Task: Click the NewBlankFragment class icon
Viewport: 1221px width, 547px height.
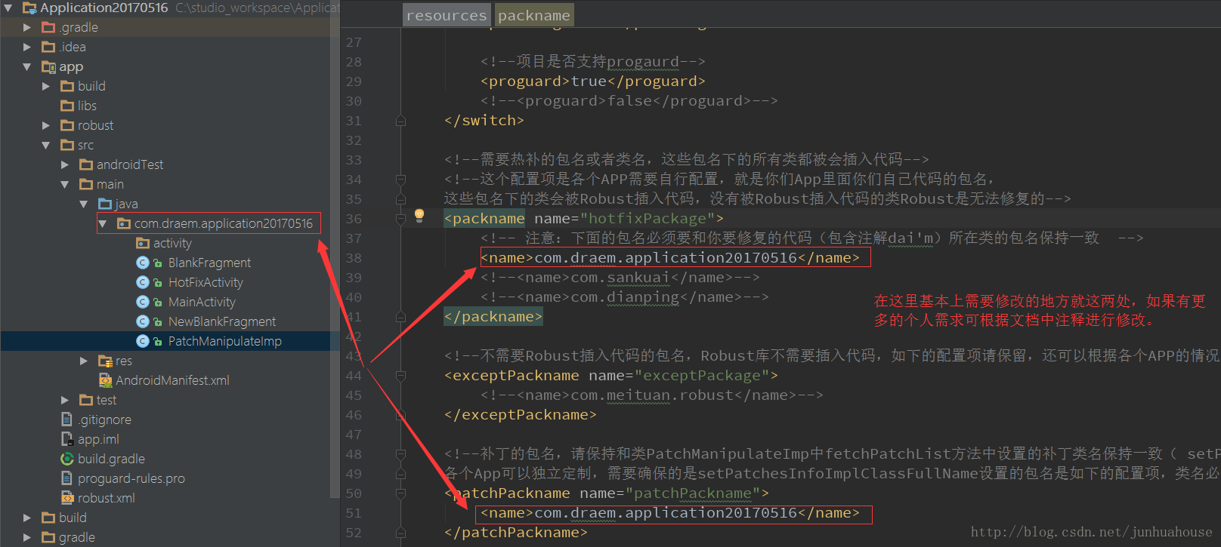Action: pyautogui.click(x=143, y=321)
